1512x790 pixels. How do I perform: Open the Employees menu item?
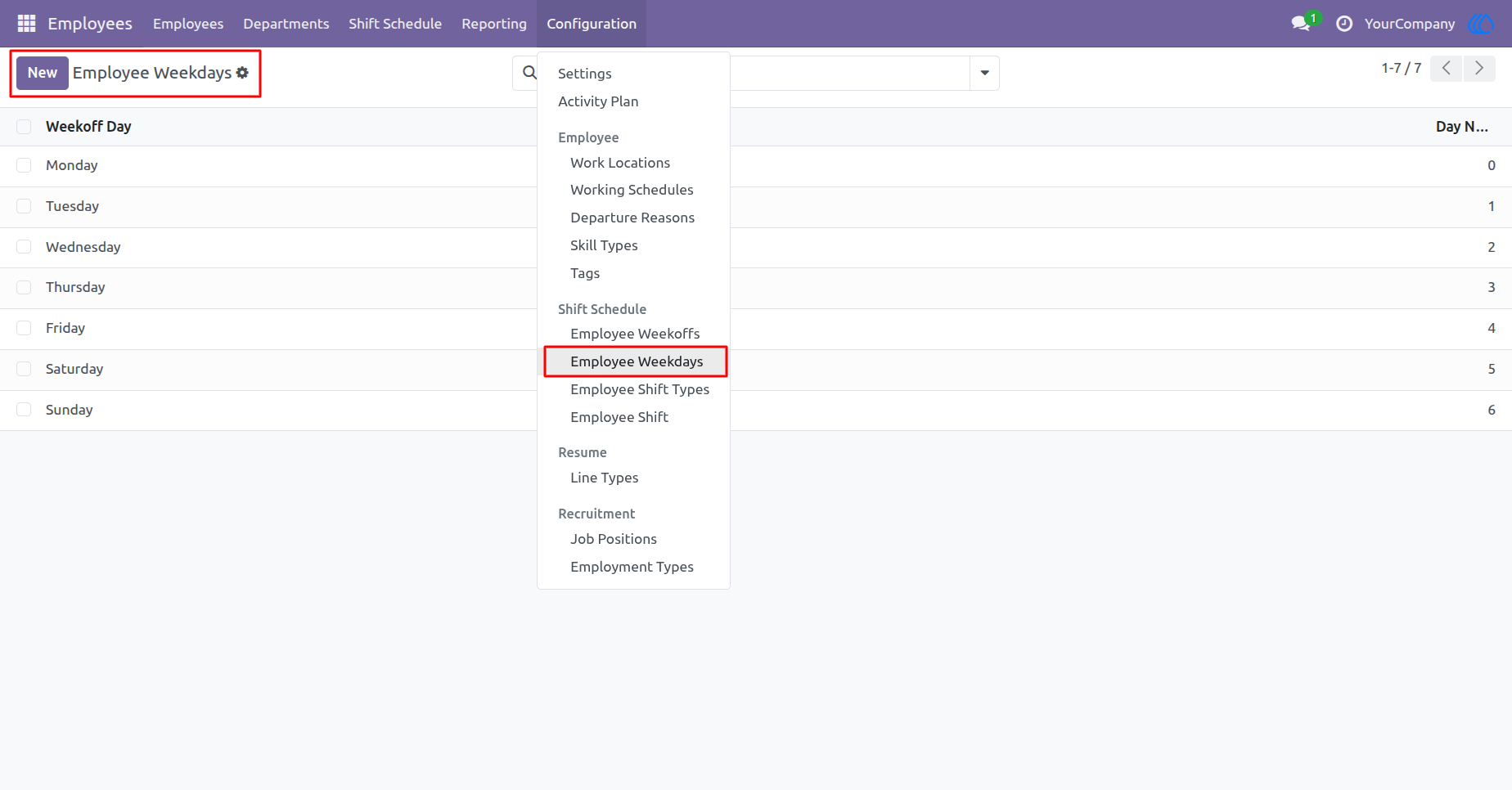point(188,24)
